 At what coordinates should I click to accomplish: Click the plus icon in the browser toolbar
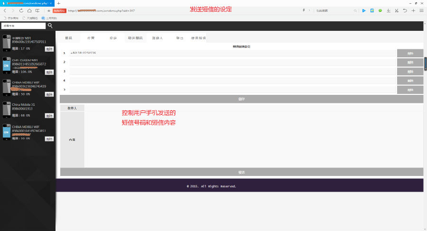point(413,10)
